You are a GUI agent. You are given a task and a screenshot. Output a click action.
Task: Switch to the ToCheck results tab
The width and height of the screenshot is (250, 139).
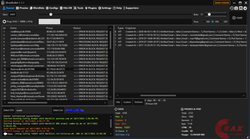coord(138,102)
